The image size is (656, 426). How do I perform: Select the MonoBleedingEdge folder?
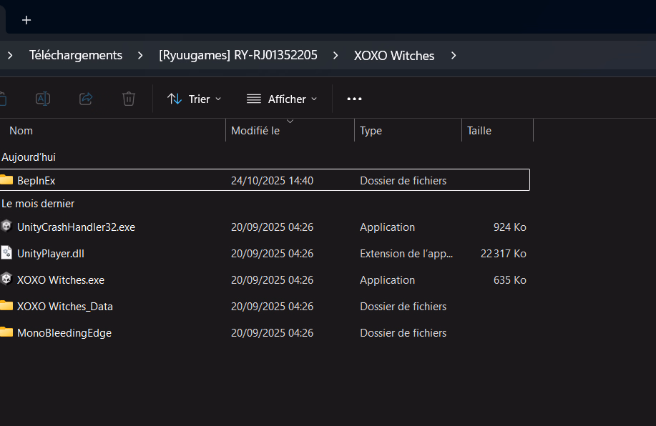[64, 332]
